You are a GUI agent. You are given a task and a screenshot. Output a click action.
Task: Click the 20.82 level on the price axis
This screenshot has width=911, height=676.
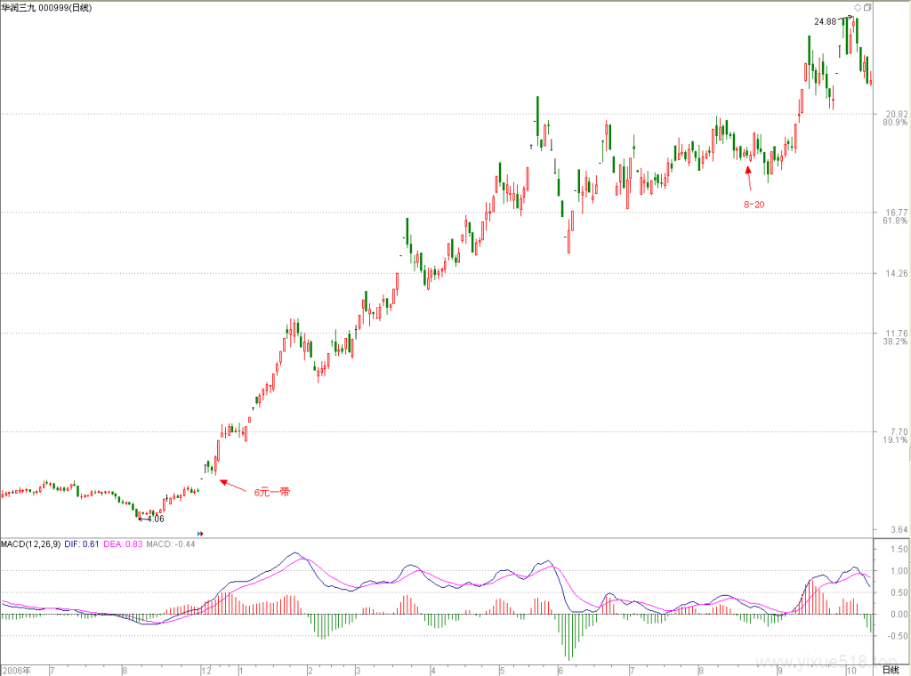coord(897,114)
